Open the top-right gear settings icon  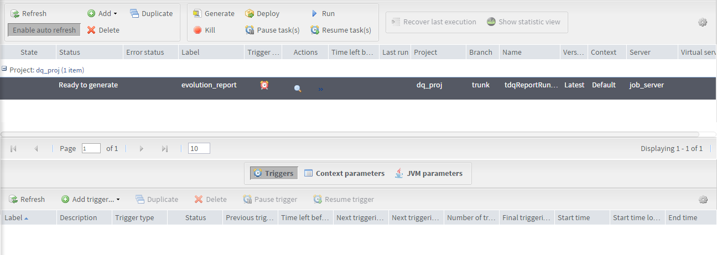(x=703, y=22)
